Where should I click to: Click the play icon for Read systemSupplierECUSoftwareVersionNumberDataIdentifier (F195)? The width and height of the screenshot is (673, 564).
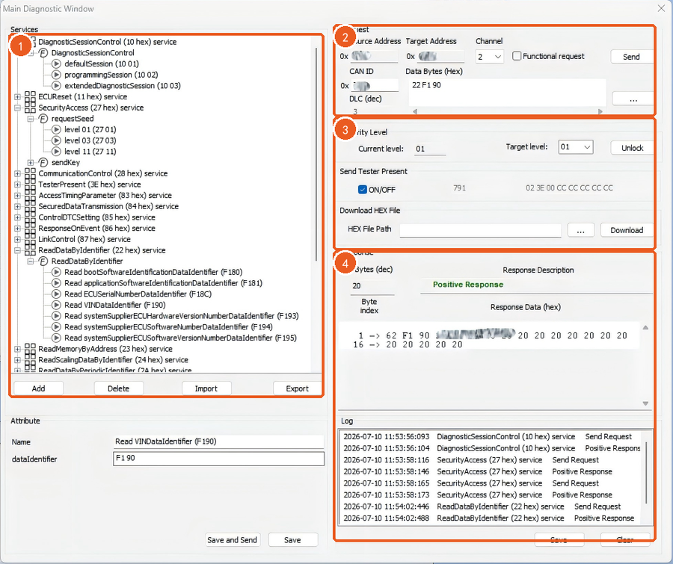pyautogui.click(x=56, y=338)
